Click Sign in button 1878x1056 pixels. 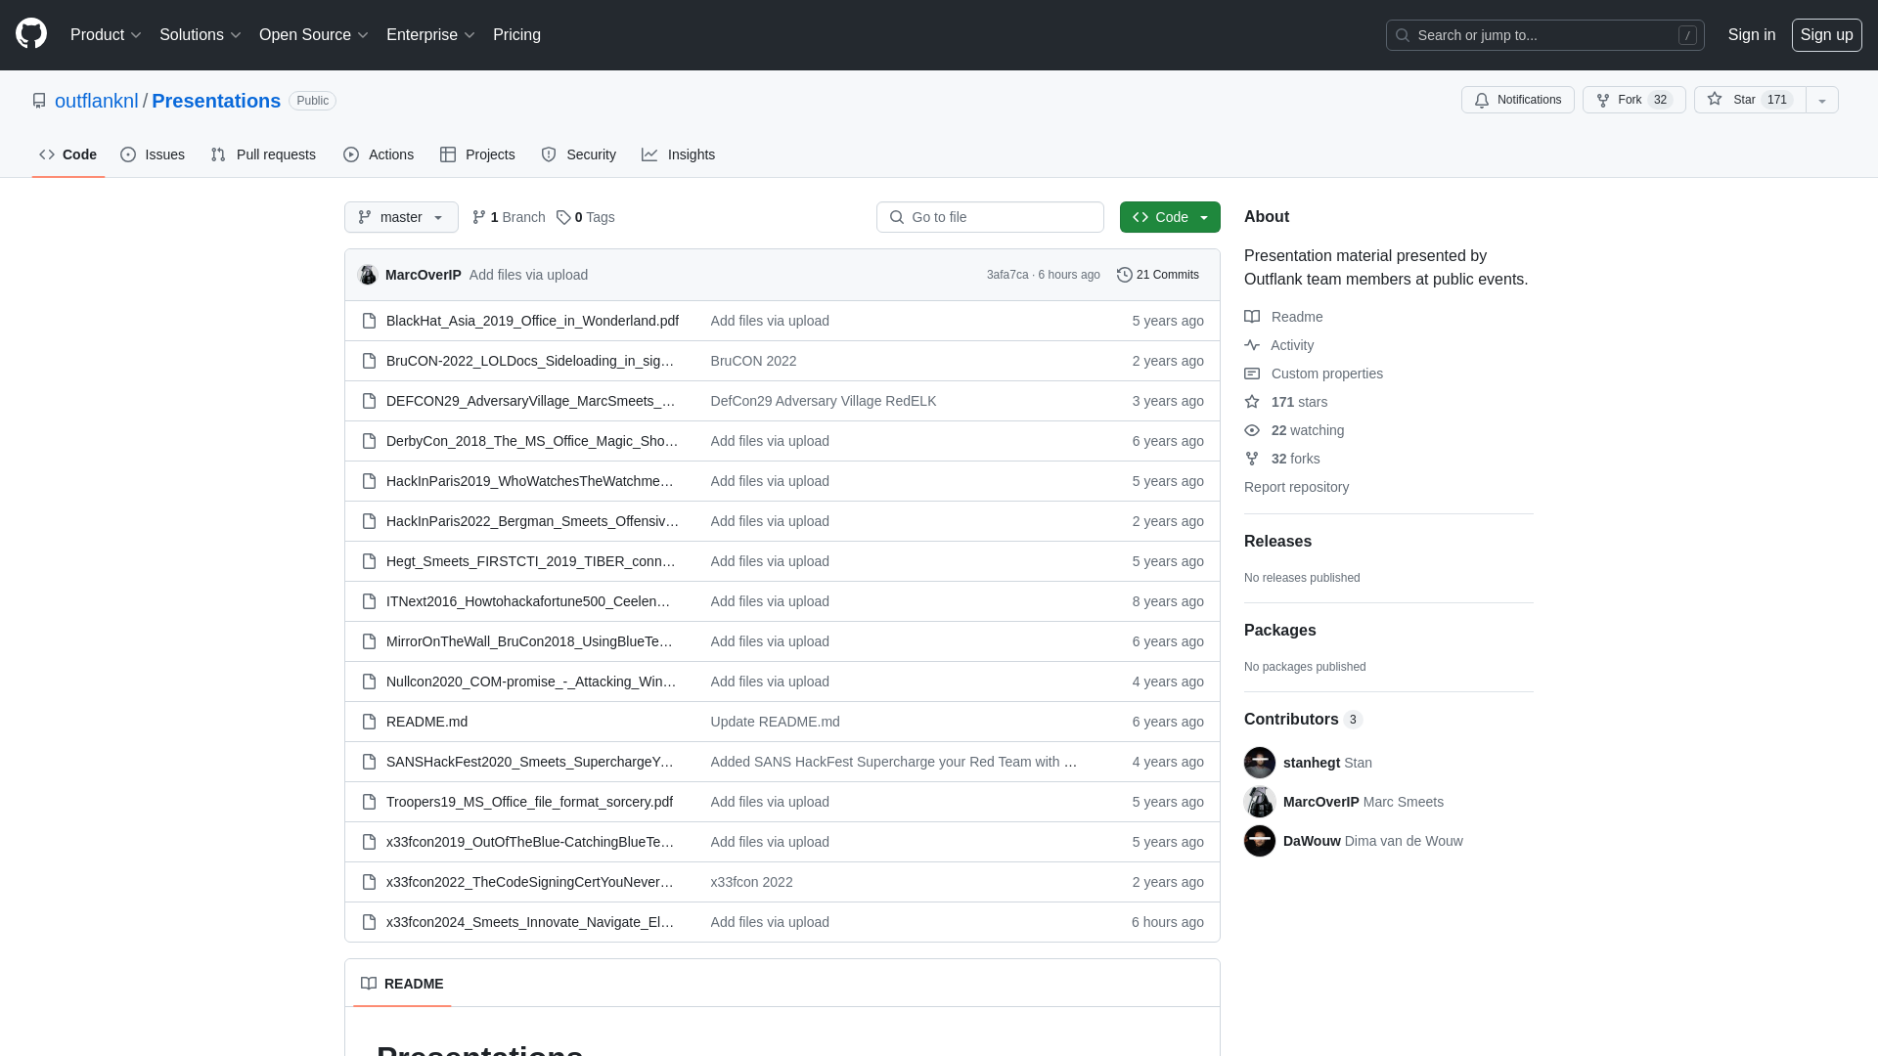(x=1752, y=35)
